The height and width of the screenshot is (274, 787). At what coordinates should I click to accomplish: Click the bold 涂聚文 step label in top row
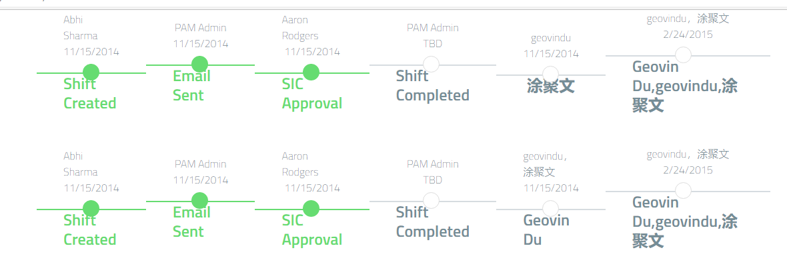(550, 86)
